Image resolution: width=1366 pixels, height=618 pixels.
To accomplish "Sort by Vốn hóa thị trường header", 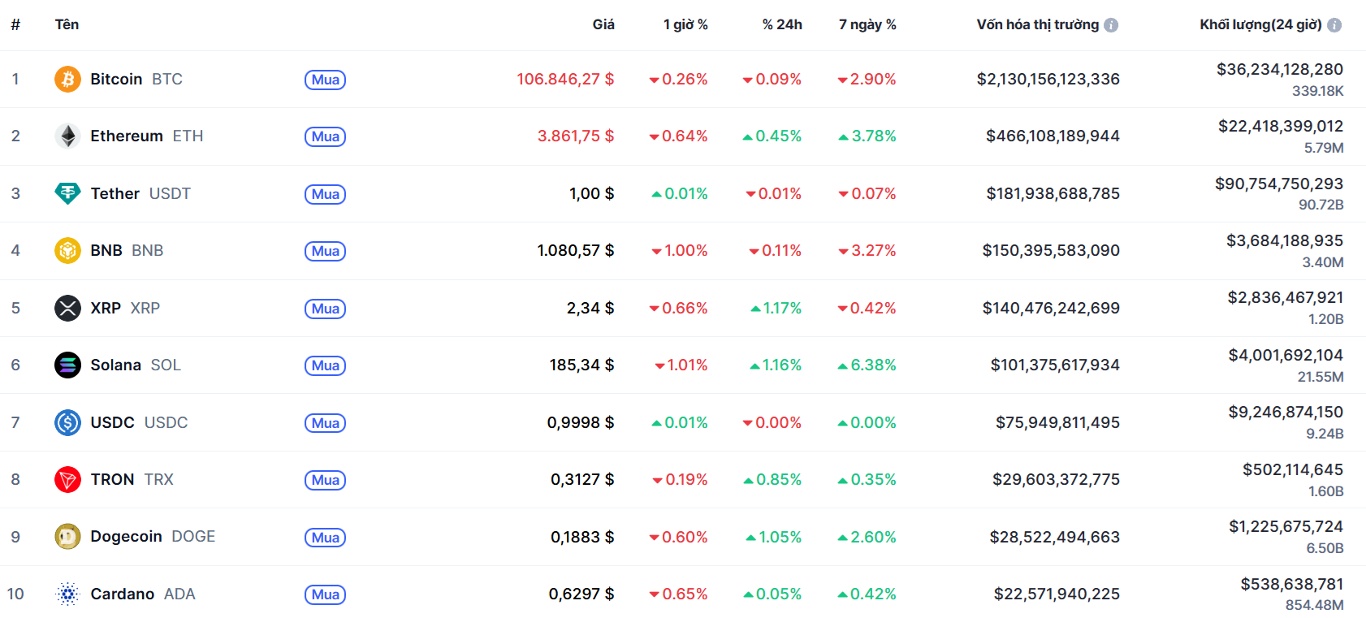I will (1038, 24).
